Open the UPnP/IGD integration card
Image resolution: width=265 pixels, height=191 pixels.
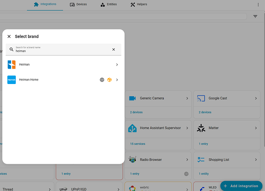click(x=89, y=186)
